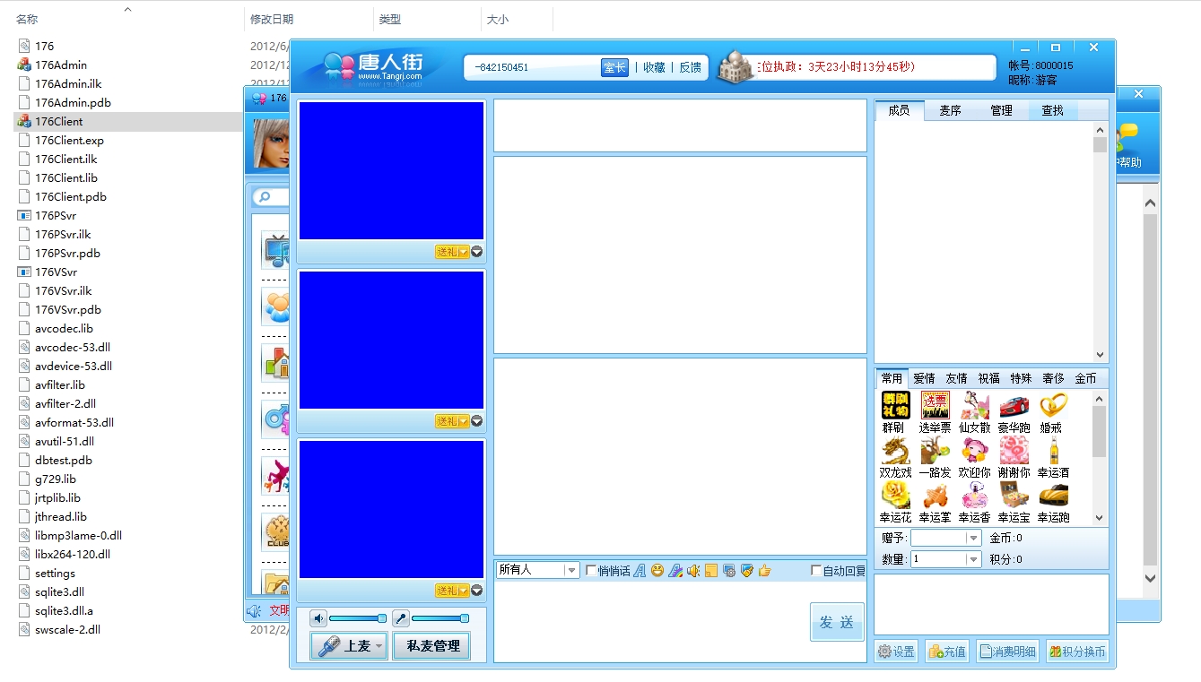Open the 友情 gift category tab

point(956,378)
